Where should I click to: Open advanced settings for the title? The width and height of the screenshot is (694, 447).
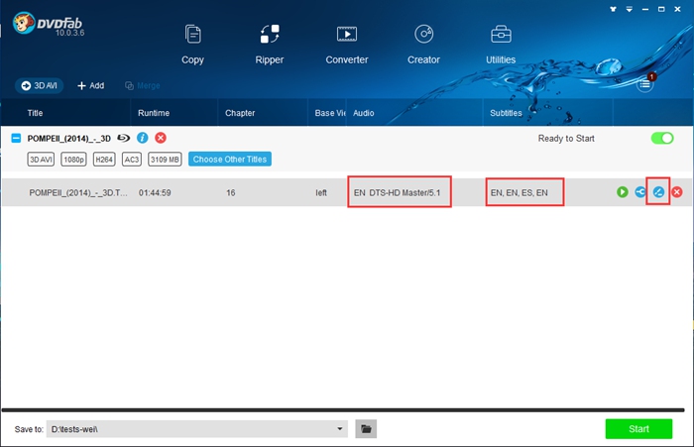pos(640,191)
